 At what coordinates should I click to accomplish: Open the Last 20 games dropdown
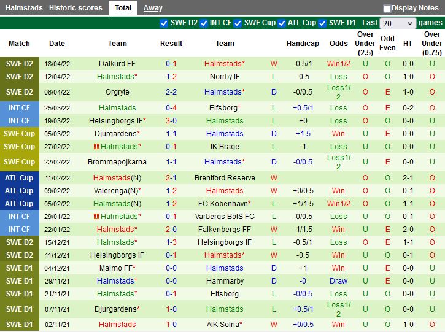coord(398,23)
